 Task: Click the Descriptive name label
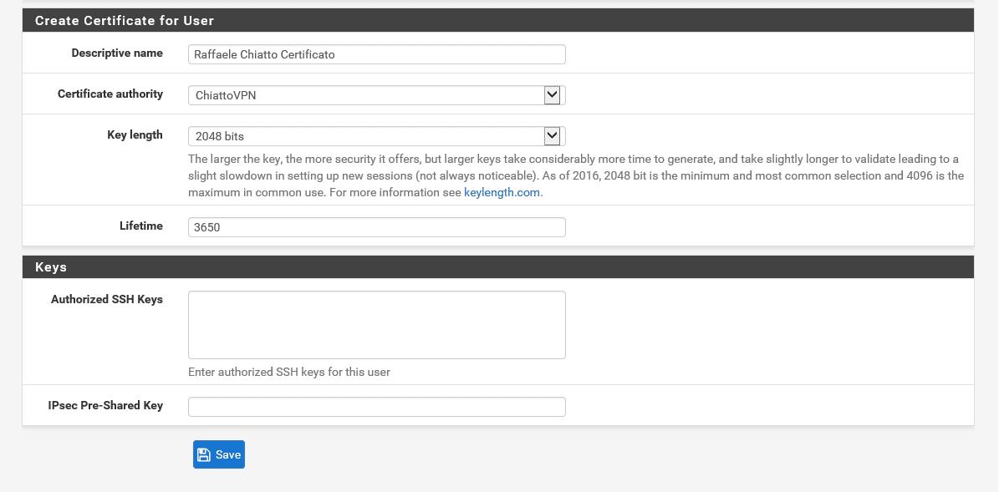click(x=117, y=53)
